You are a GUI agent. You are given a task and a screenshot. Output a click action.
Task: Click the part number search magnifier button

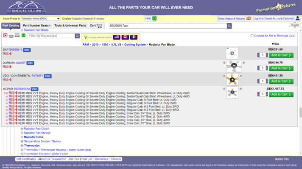point(229,26)
